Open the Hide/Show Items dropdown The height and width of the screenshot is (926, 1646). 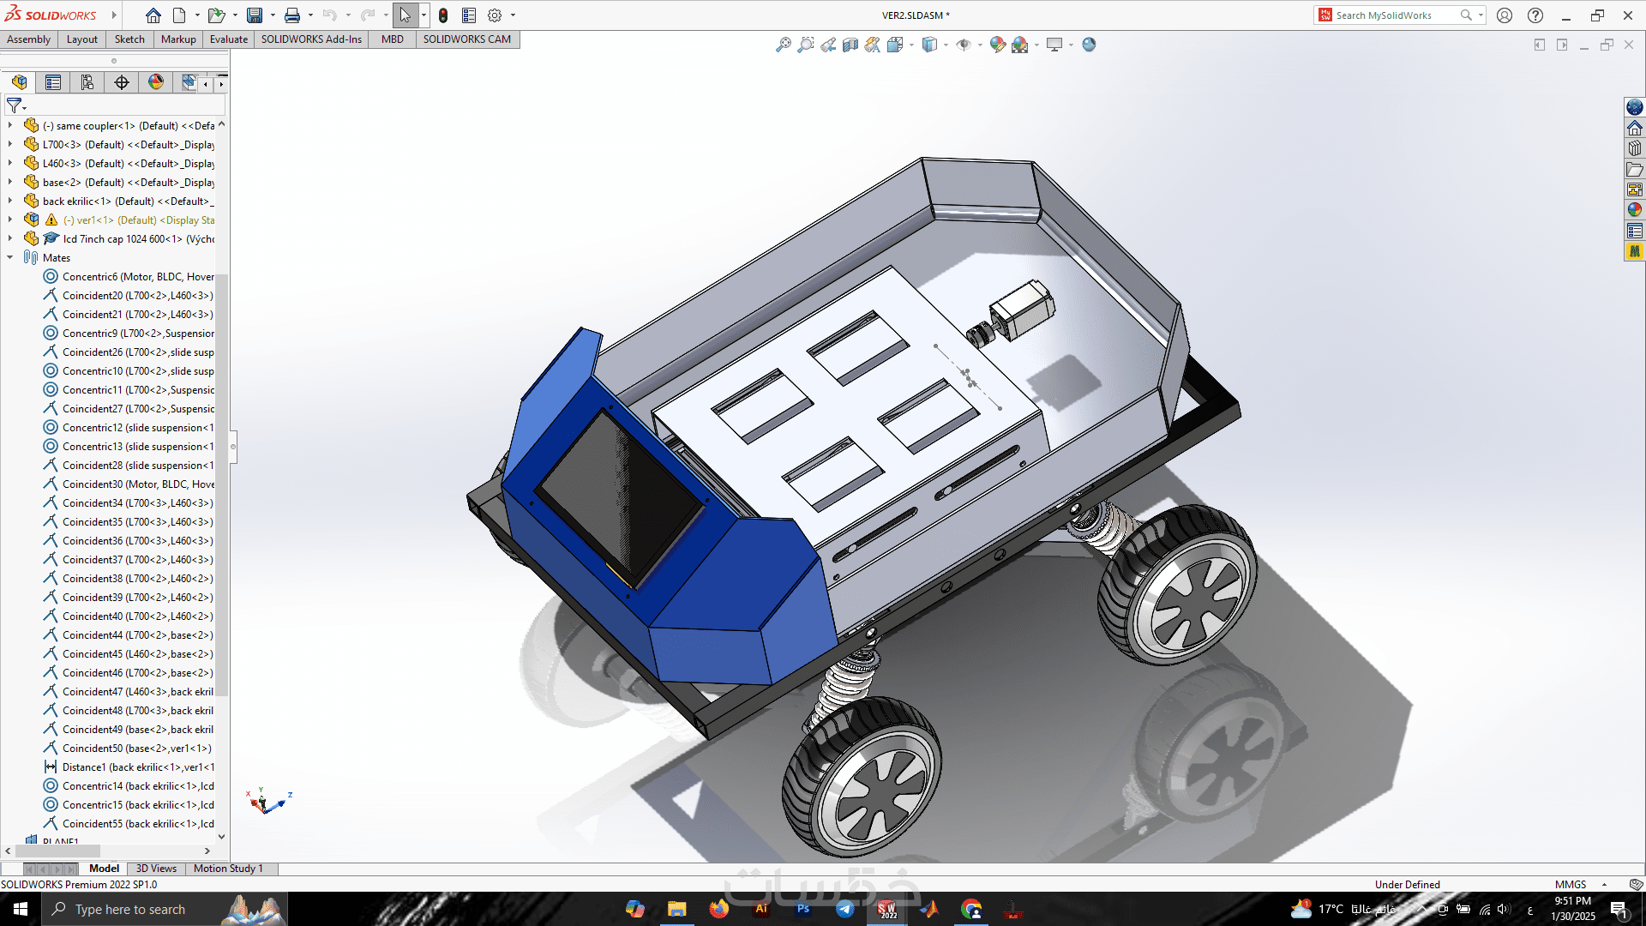[x=980, y=45]
